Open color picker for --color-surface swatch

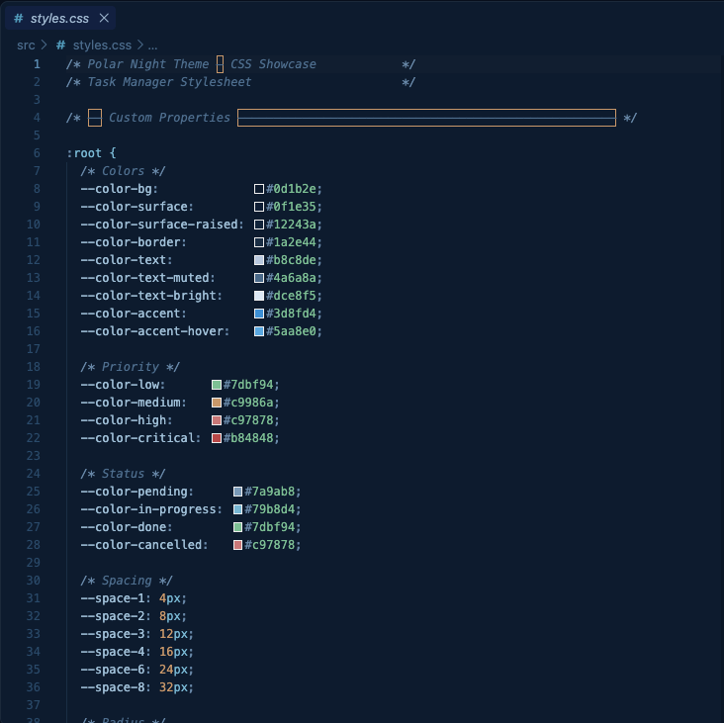point(259,207)
